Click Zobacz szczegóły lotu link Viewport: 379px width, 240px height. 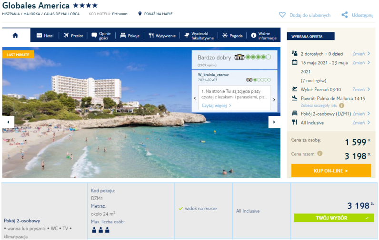pyautogui.click(x=319, y=106)
